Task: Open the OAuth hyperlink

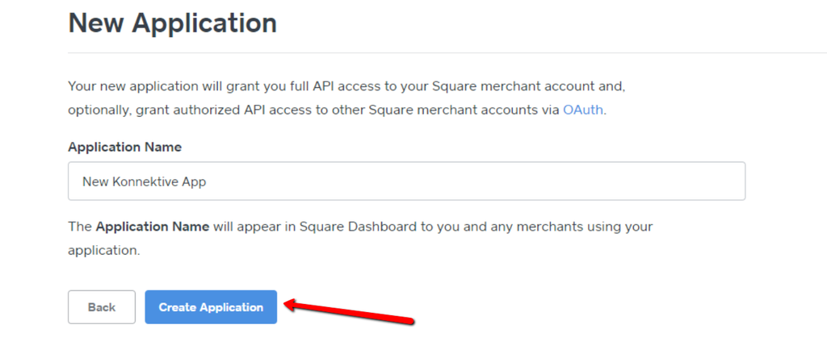Action: [x=582, y=110]
